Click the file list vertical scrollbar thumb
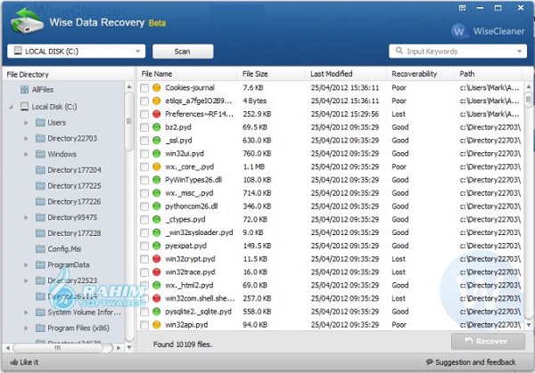 pos(529,100)
